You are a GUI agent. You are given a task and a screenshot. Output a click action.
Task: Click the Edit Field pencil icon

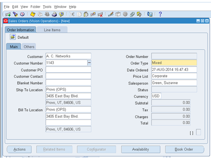(111, 14)
